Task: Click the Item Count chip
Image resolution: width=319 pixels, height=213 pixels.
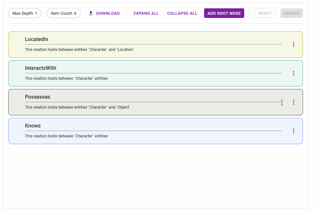Action: [63, 13]
